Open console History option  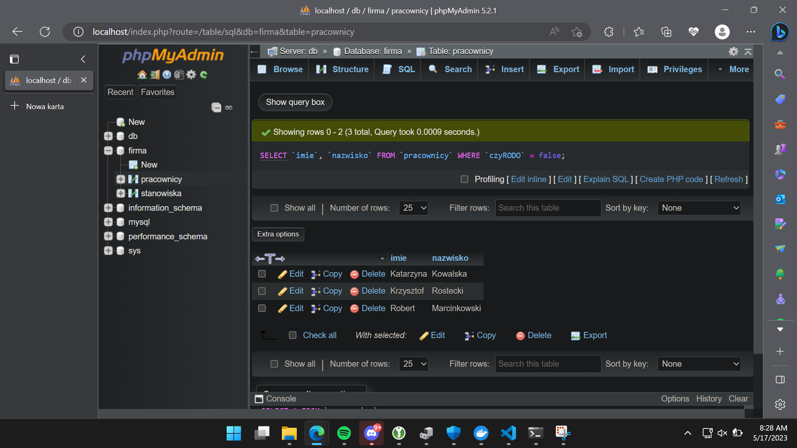click(x=709, y=399)
